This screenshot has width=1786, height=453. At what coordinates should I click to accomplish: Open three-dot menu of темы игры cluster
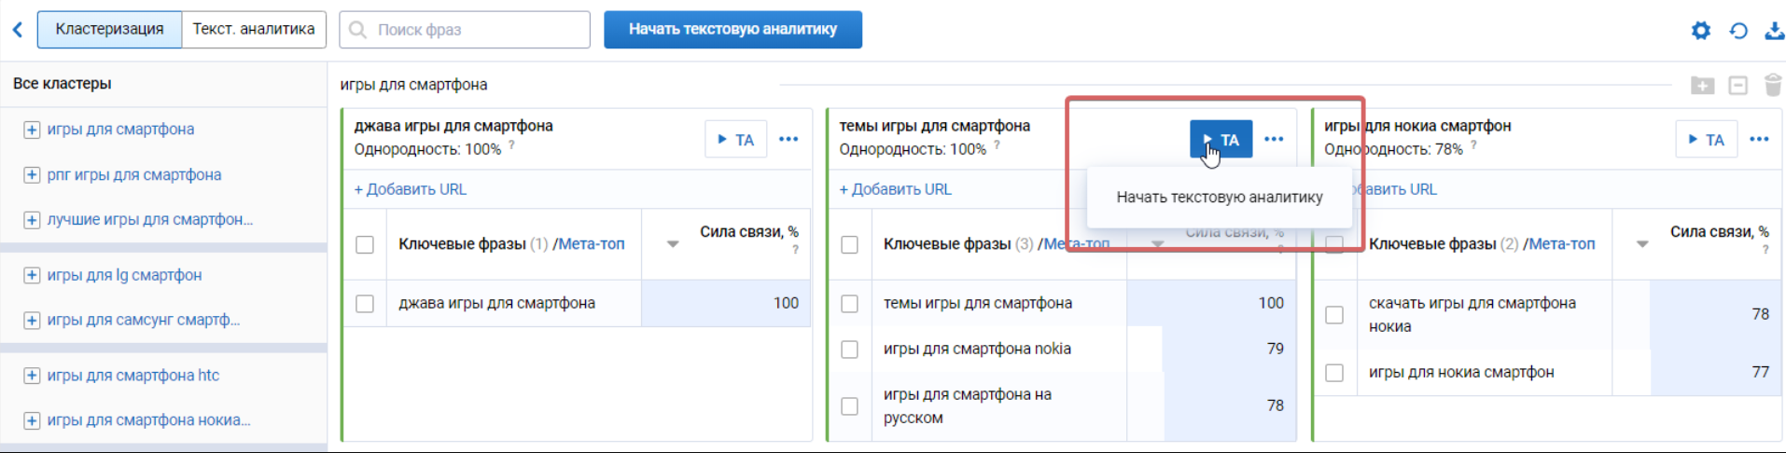[x=1274, y=140]
